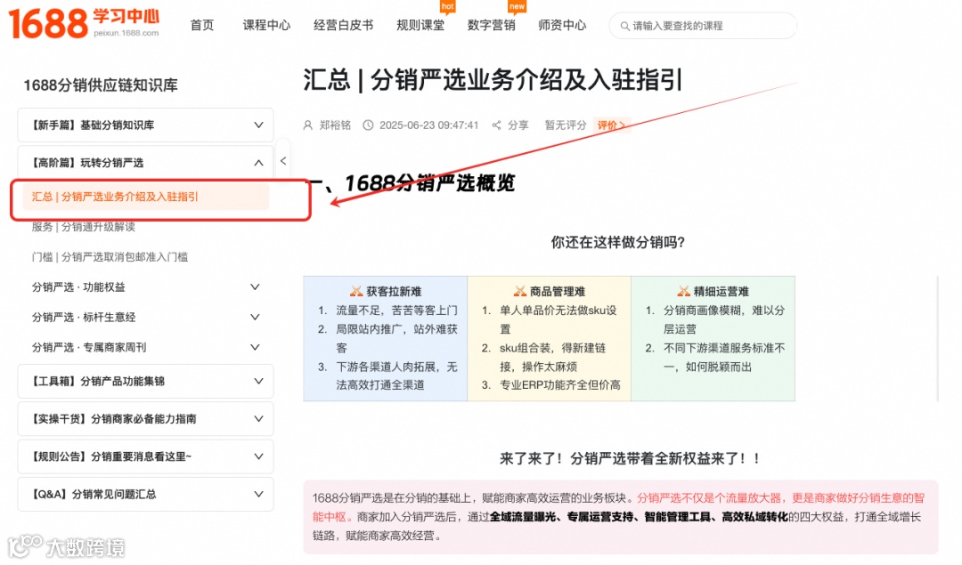
Task: Open 门槛 | 分销严选取消包邮准入门槛 article
Action: click(x=110, y=257)
